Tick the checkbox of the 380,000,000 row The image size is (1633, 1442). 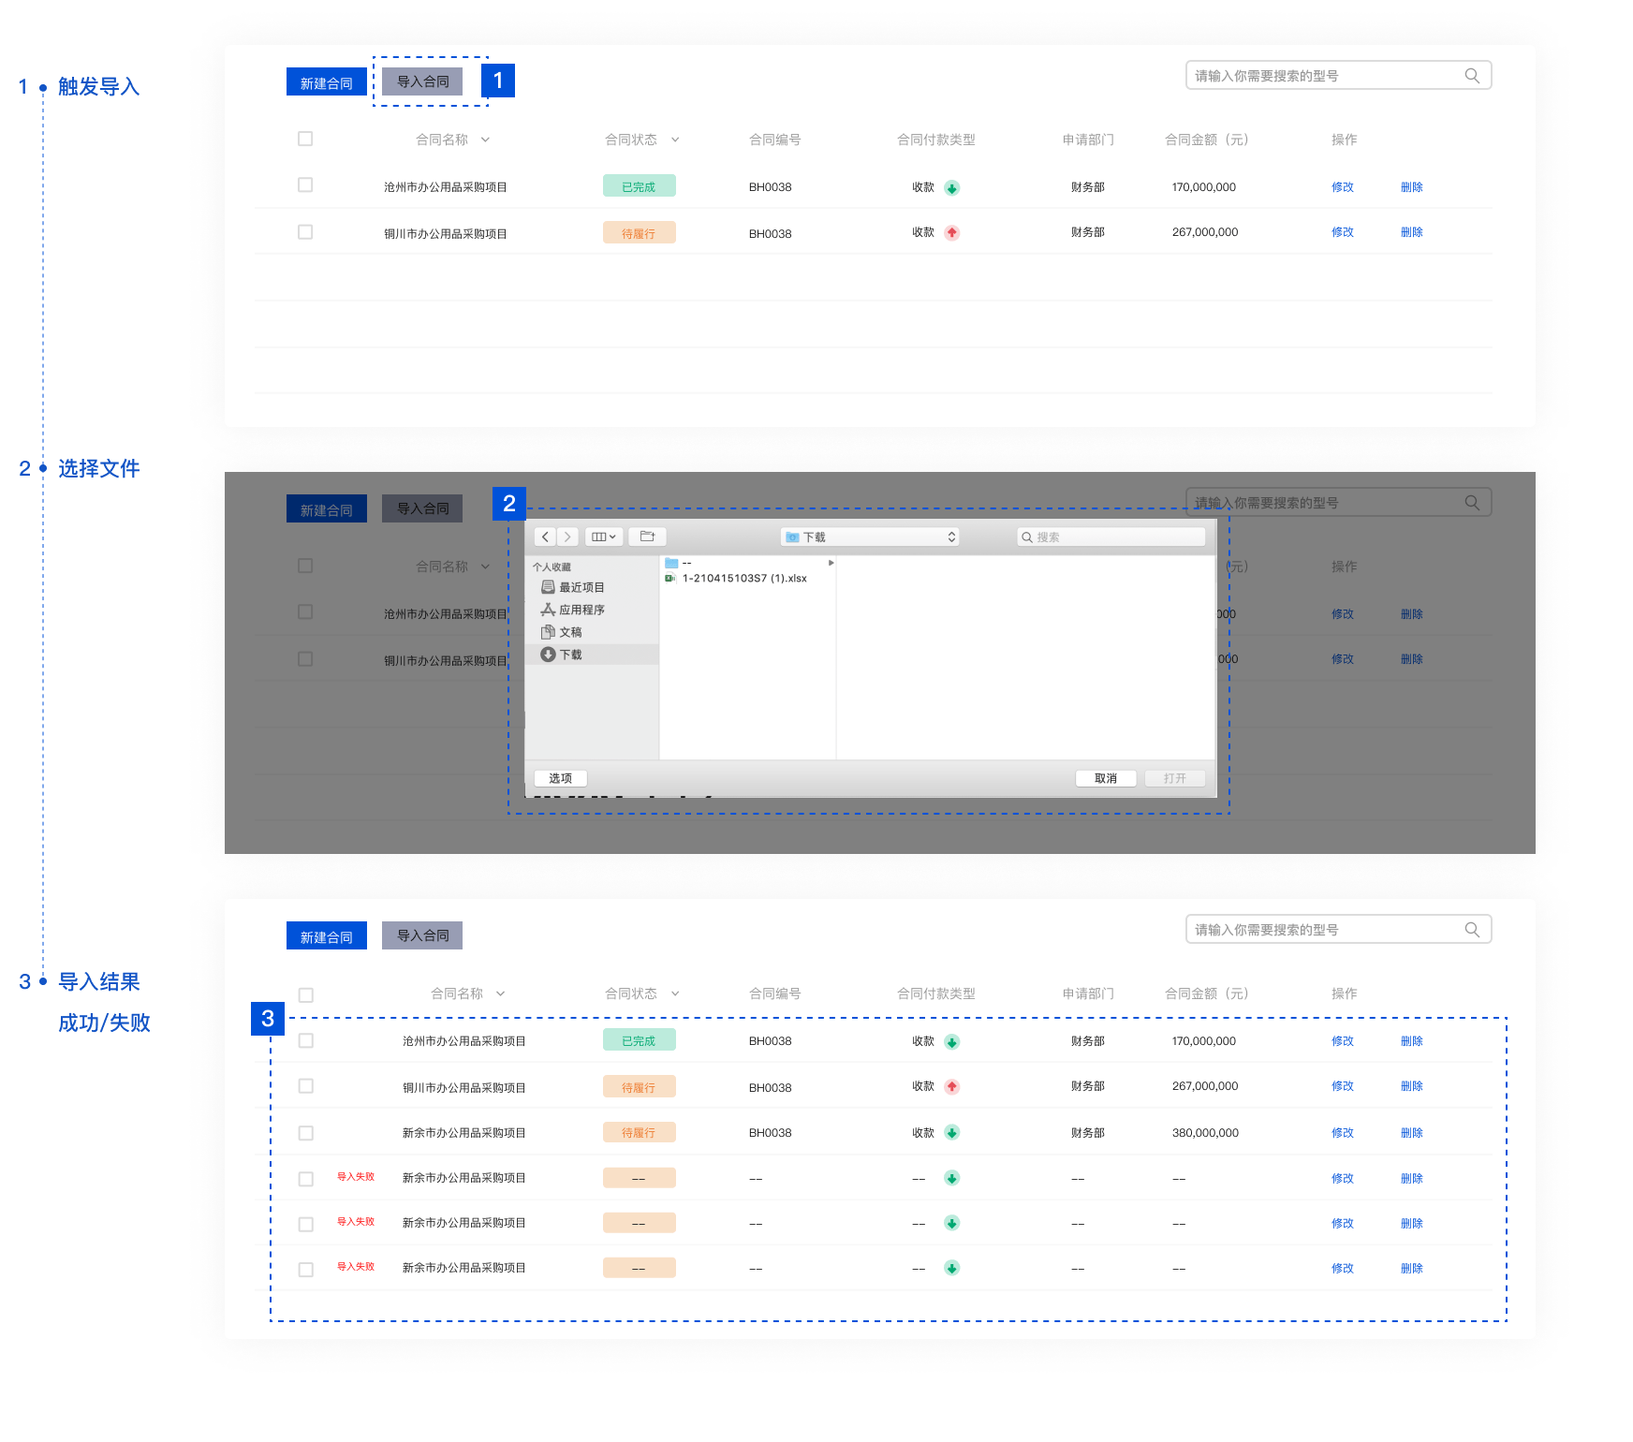point(305,1133)
